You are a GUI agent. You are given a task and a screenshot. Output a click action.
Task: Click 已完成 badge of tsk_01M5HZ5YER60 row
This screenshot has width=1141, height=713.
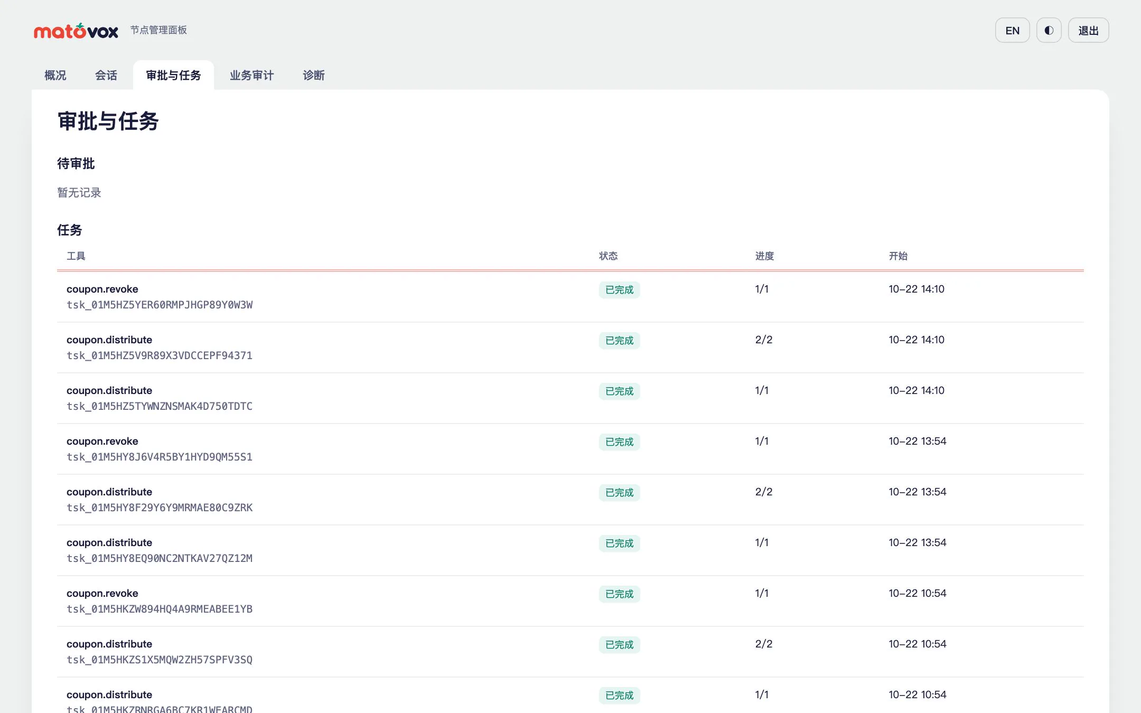619,290
